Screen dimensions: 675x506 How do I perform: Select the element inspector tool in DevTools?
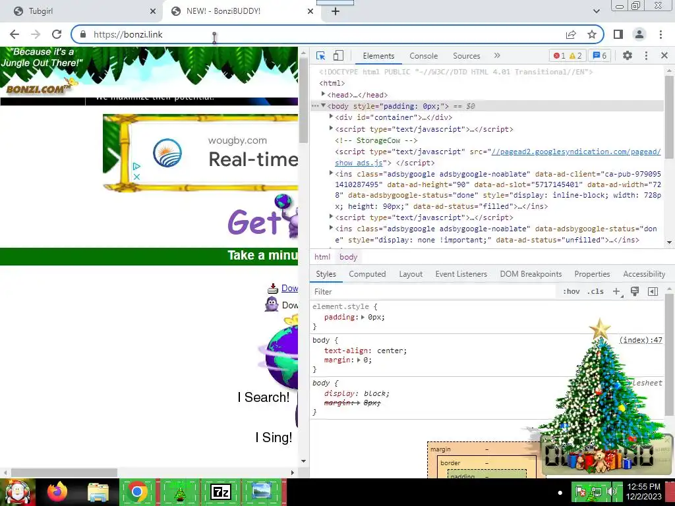(321, 55)
